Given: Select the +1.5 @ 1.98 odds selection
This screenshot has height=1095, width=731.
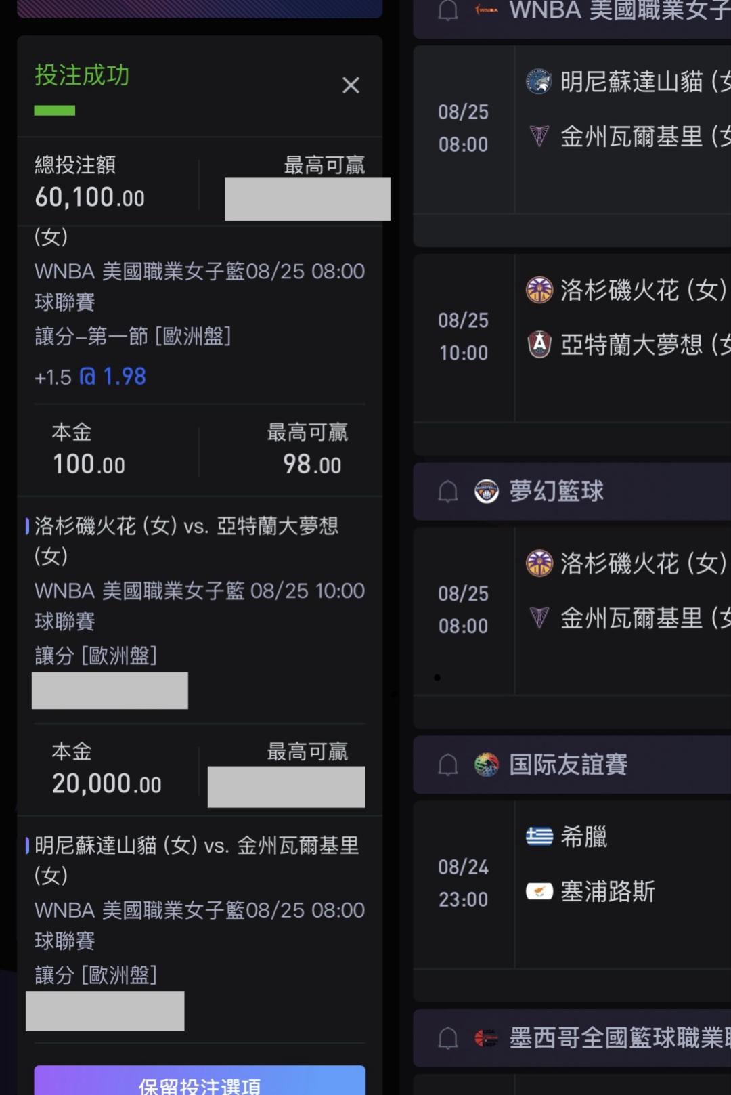Looking at the screenshot, I should [90, 377].
